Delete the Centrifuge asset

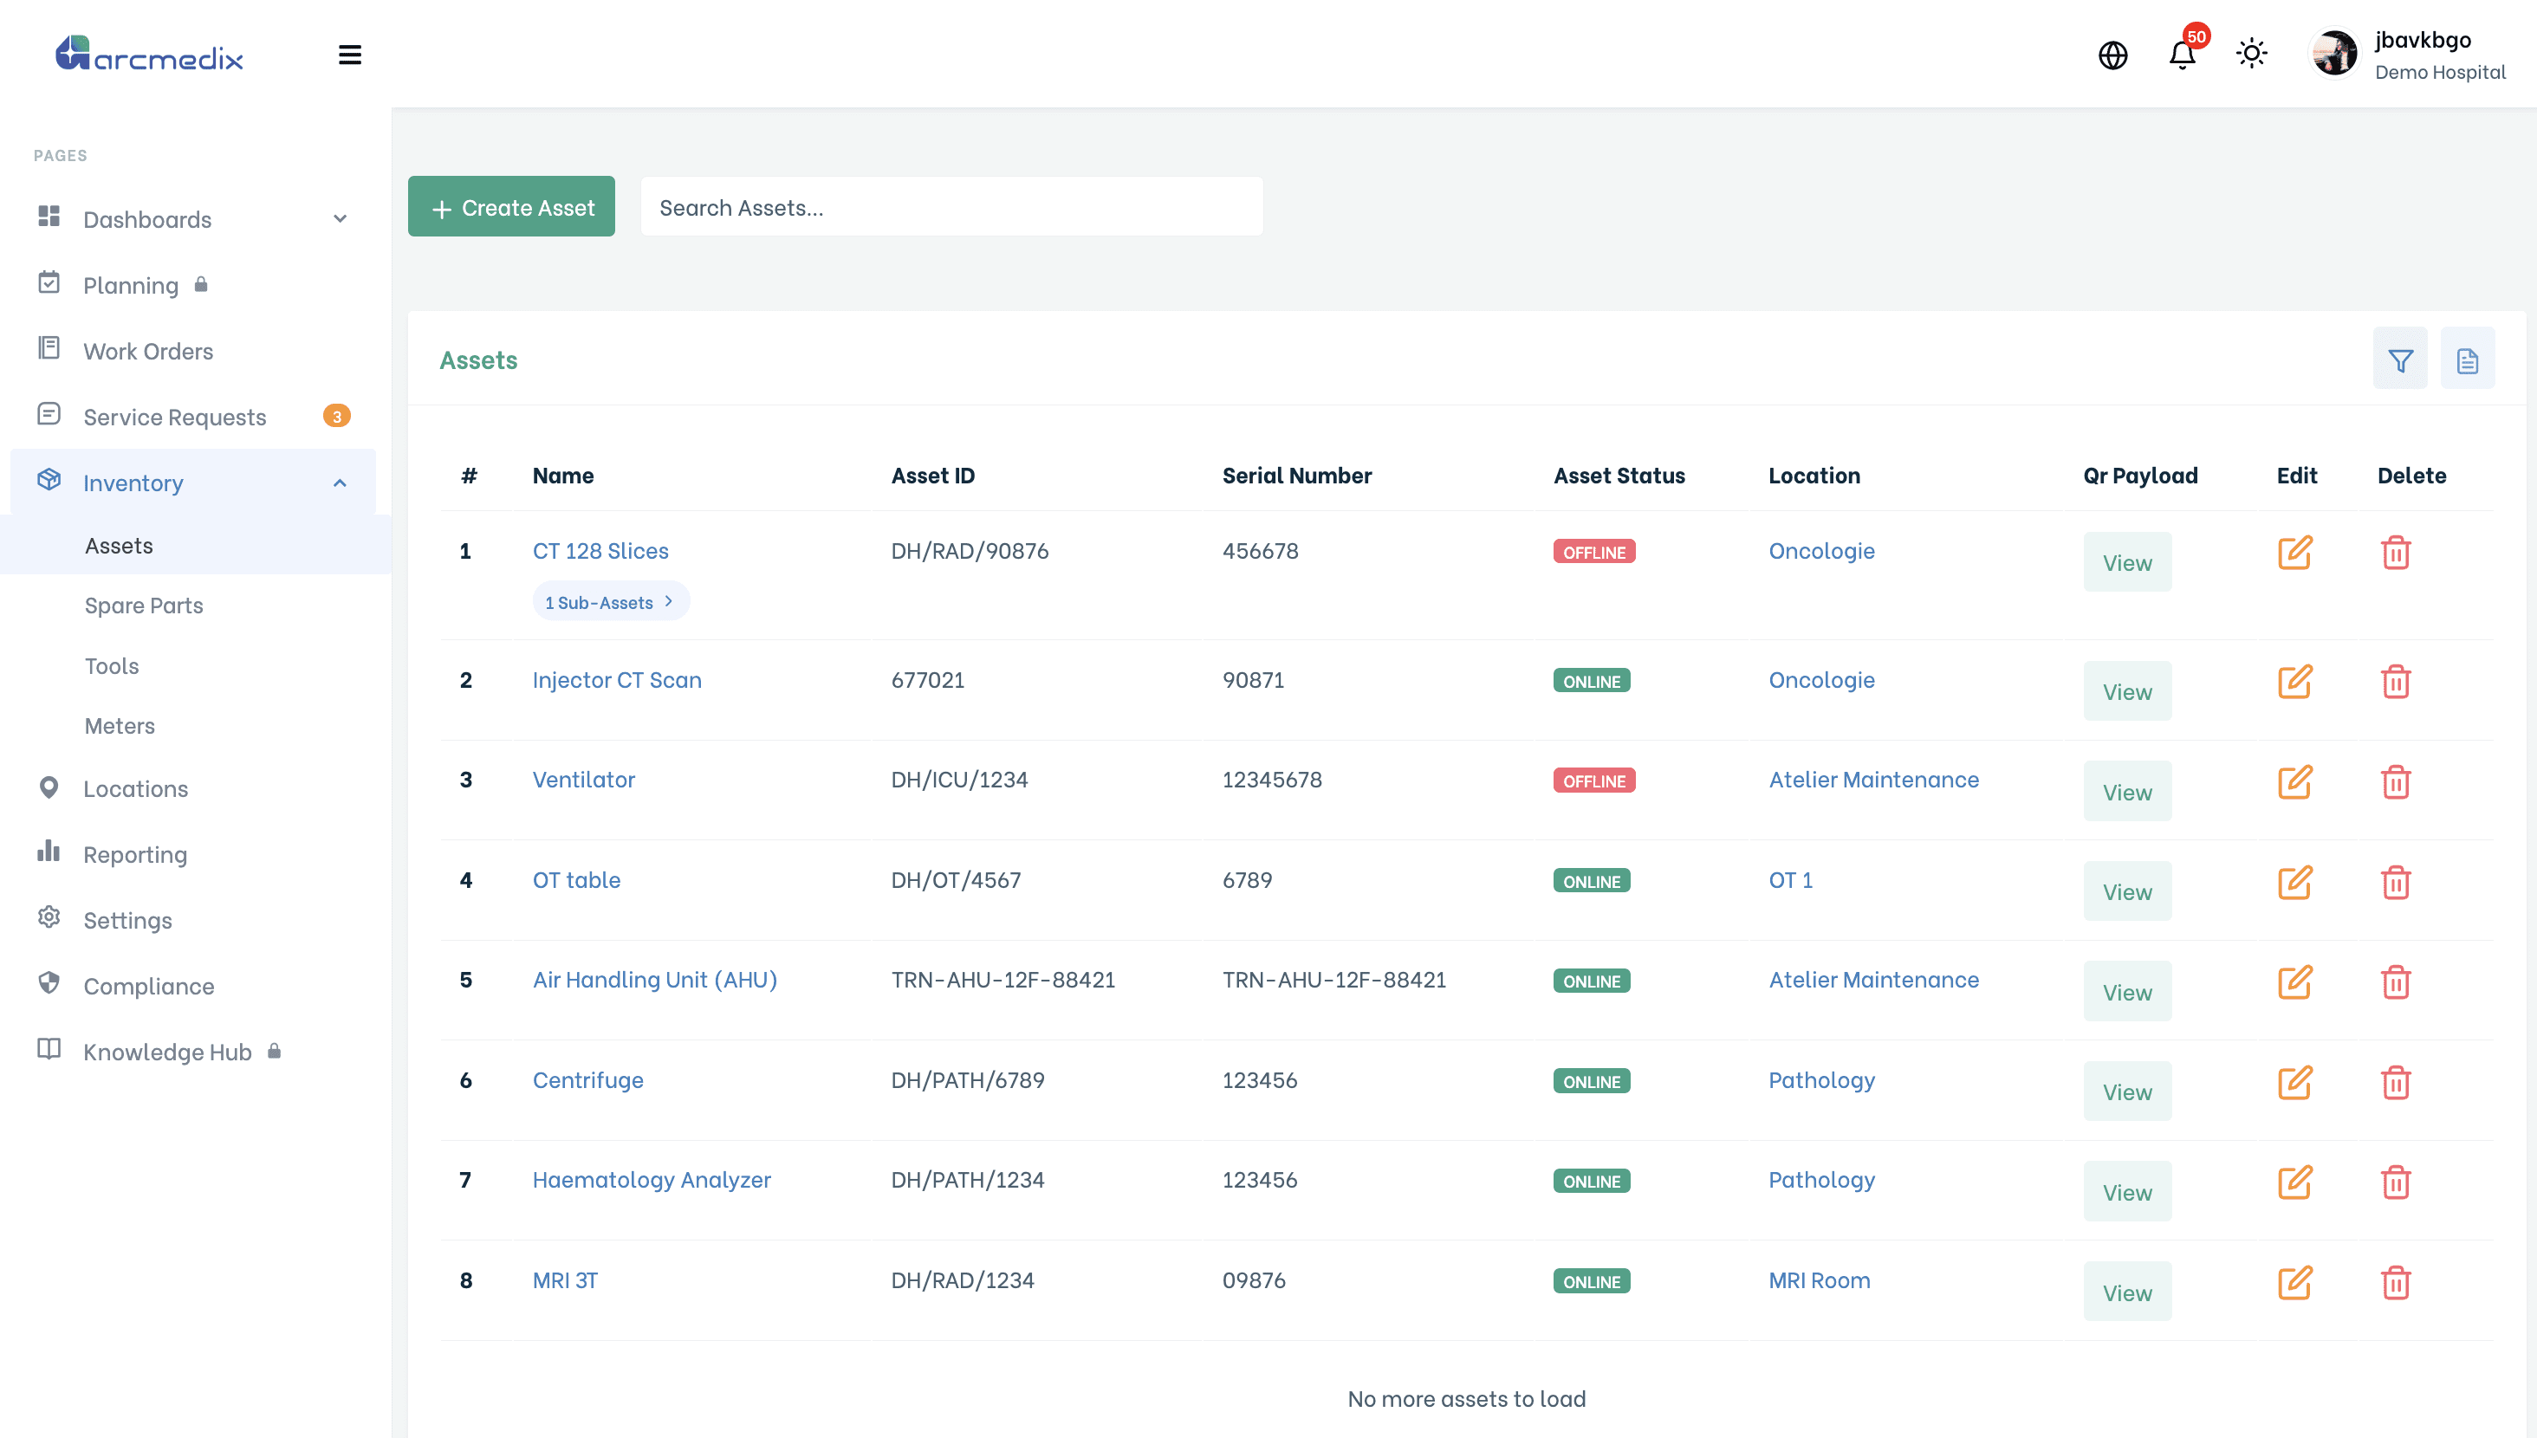[x=2395, y=1083]
